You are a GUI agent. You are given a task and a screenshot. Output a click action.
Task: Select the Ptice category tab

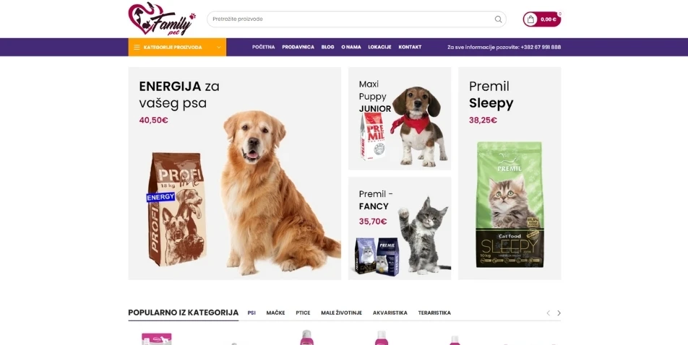[303, 313]
